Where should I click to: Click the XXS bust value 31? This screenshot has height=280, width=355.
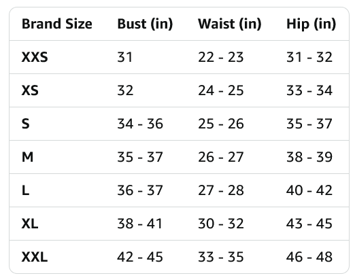tap(124, 57)
